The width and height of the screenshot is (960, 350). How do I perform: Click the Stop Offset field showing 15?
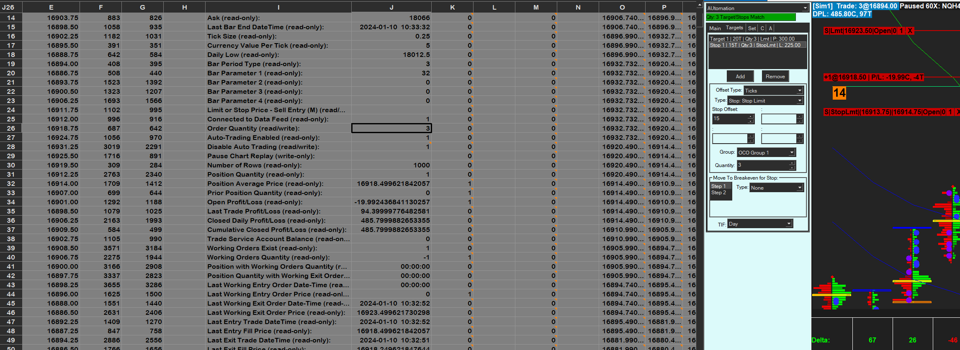pos(730,119)
